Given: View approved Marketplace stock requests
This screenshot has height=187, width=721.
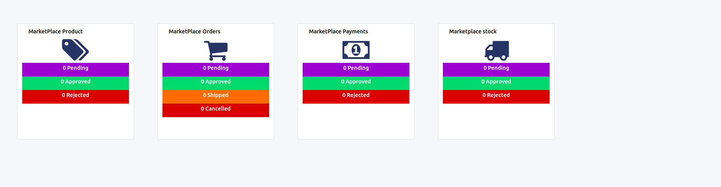Looking at the screenshot, I should click(496, 82).
